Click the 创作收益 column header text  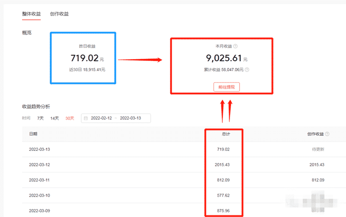(315, 134)
